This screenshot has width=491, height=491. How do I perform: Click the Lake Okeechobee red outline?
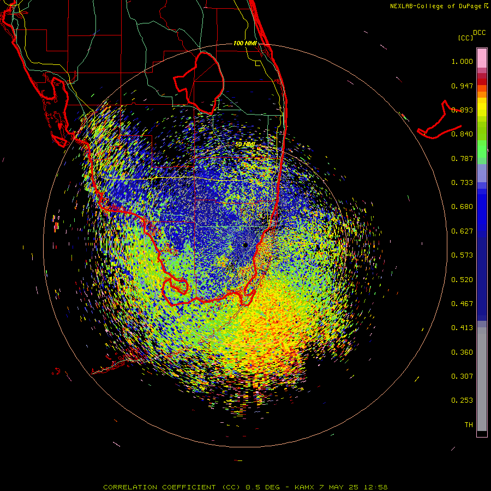click(199, 83)
